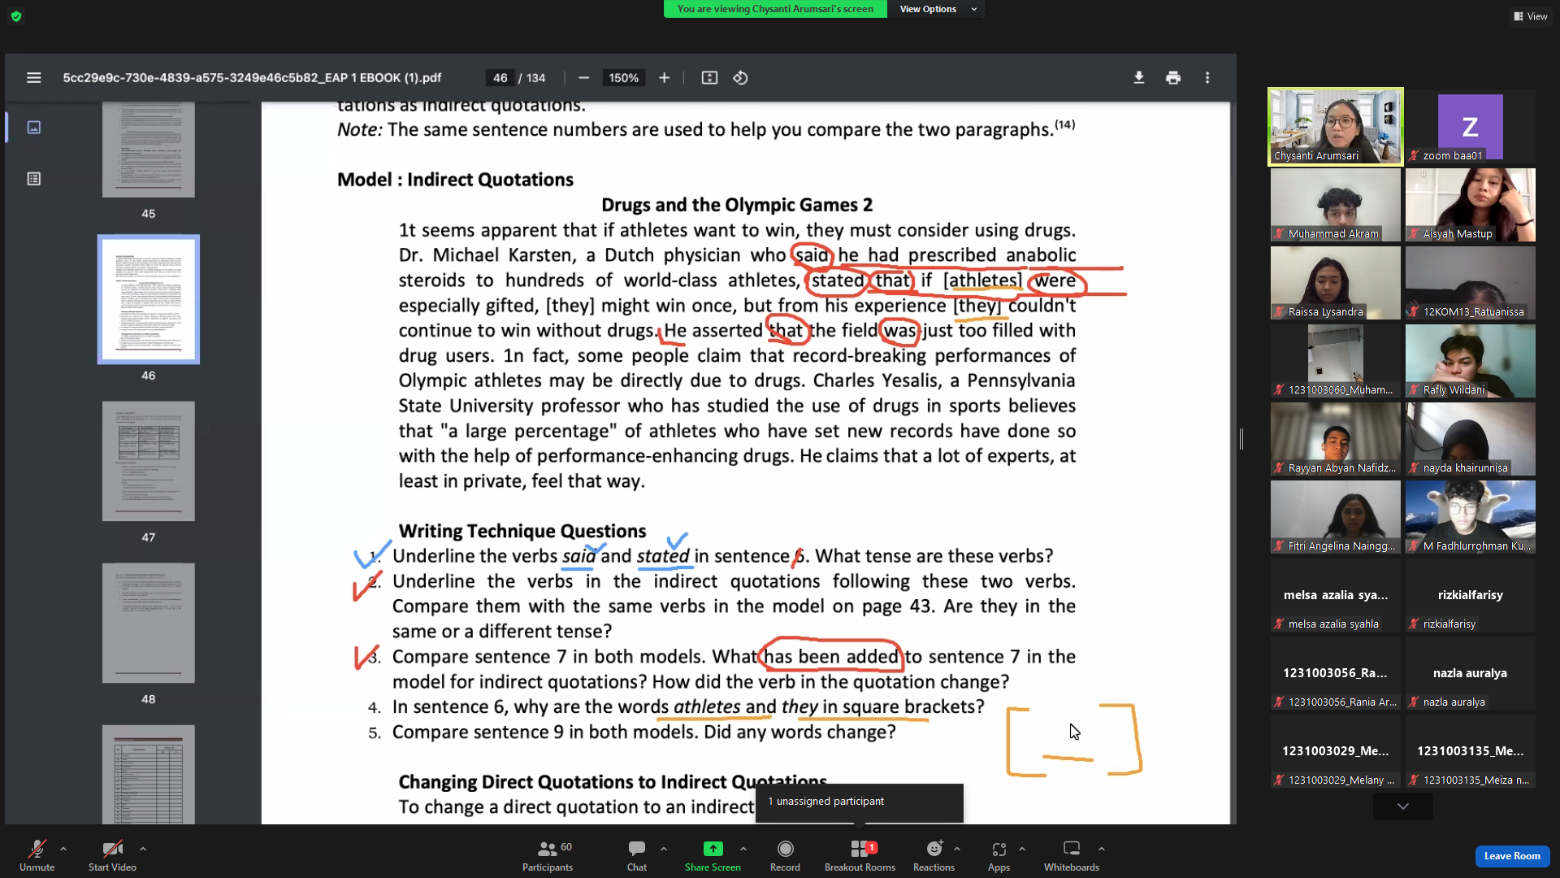
Task: Show thumbnails view in PDF sidebar
Action: click(x=33, y=128)
